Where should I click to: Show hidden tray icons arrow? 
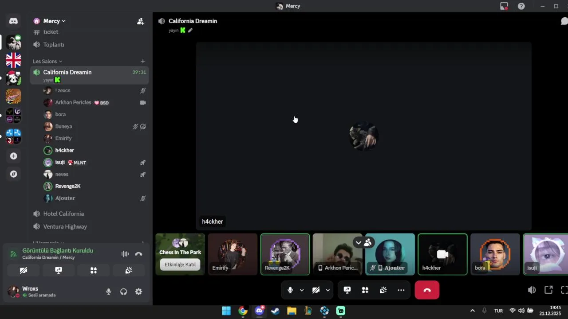[472, 311]
